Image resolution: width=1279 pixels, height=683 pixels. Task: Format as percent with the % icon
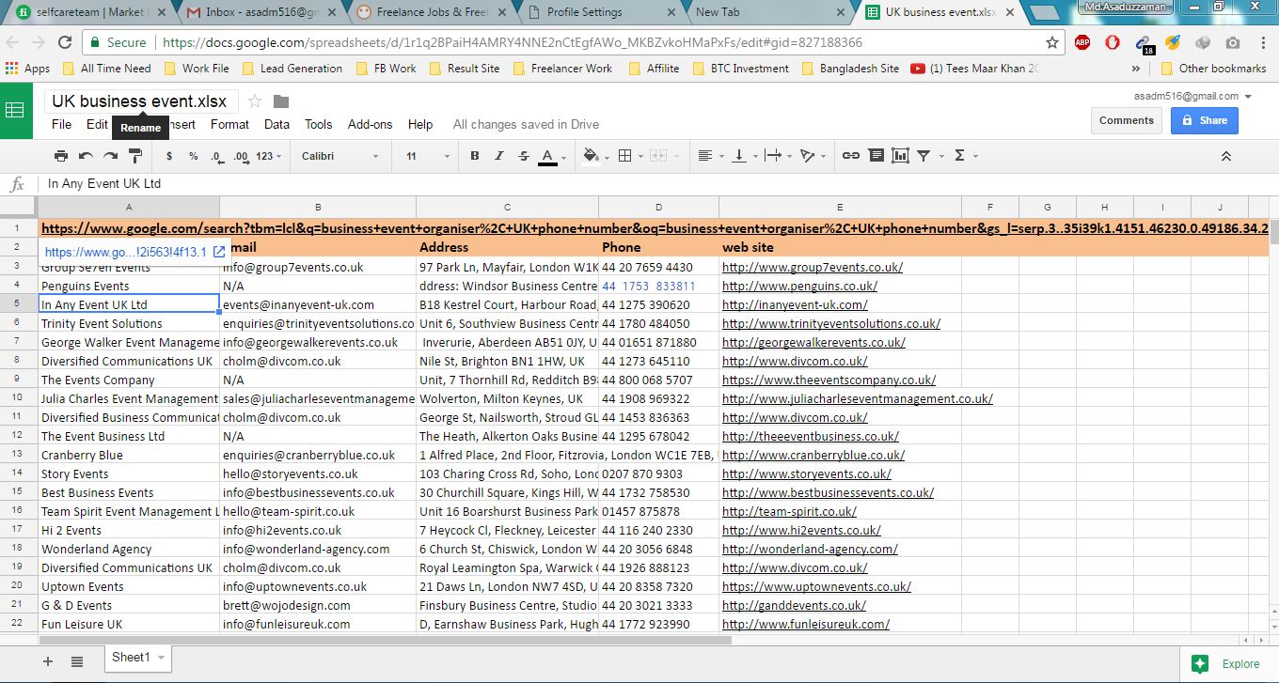(x=193, y=156)
